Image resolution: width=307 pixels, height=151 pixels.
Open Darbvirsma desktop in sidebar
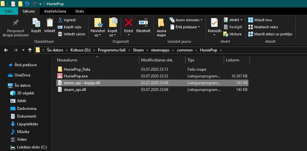[x=23, y=108]
